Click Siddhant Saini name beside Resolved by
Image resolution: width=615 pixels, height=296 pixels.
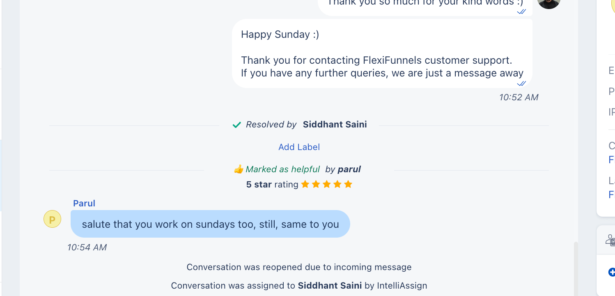(335, 125)
